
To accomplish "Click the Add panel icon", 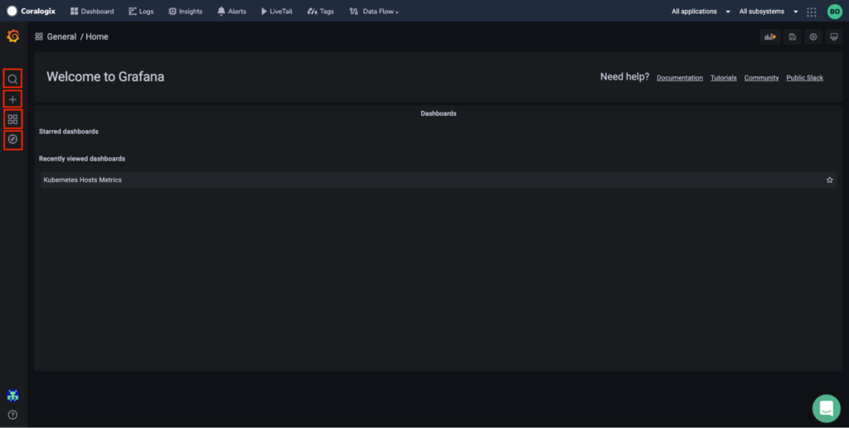I will click(x=770, y=36).
